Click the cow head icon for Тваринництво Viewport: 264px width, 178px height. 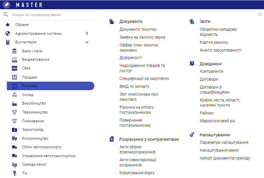point(14,112)
